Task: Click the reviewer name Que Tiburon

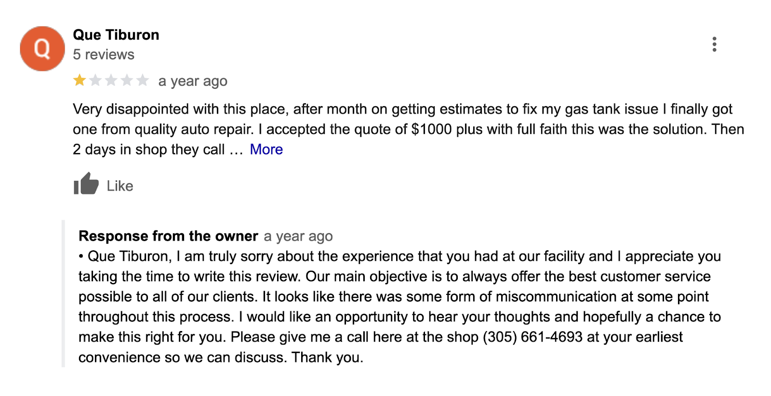Action: pos(115,34)
